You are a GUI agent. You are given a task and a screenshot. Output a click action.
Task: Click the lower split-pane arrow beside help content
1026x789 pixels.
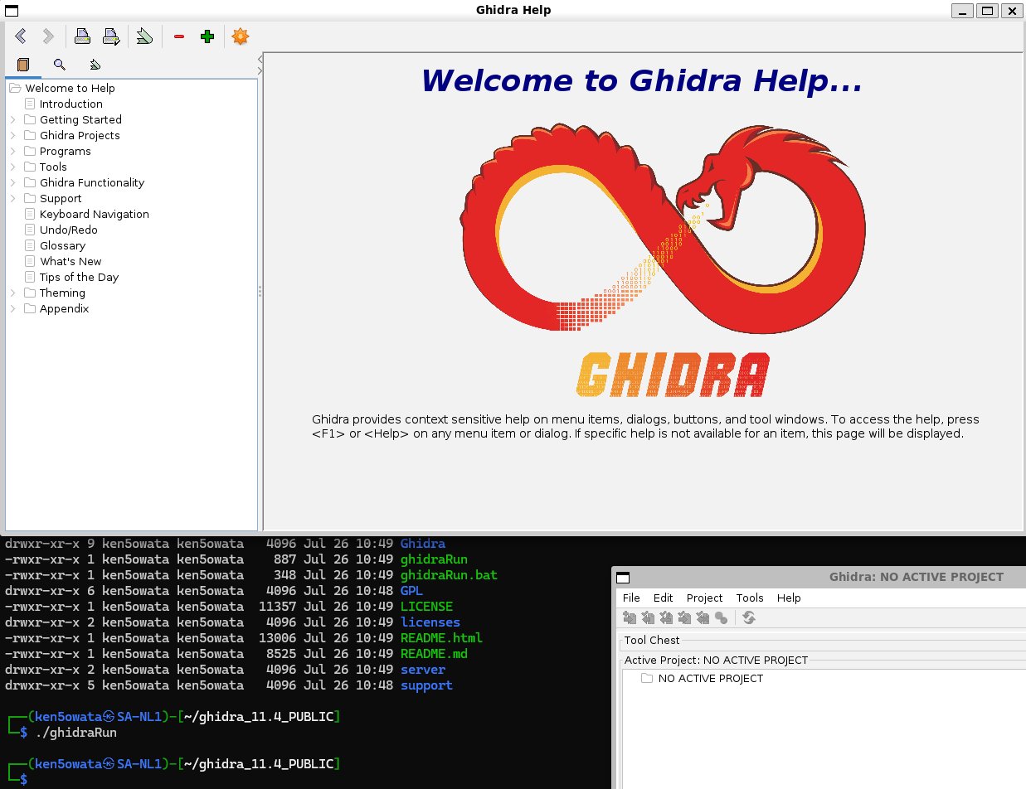tap(260, 71)
